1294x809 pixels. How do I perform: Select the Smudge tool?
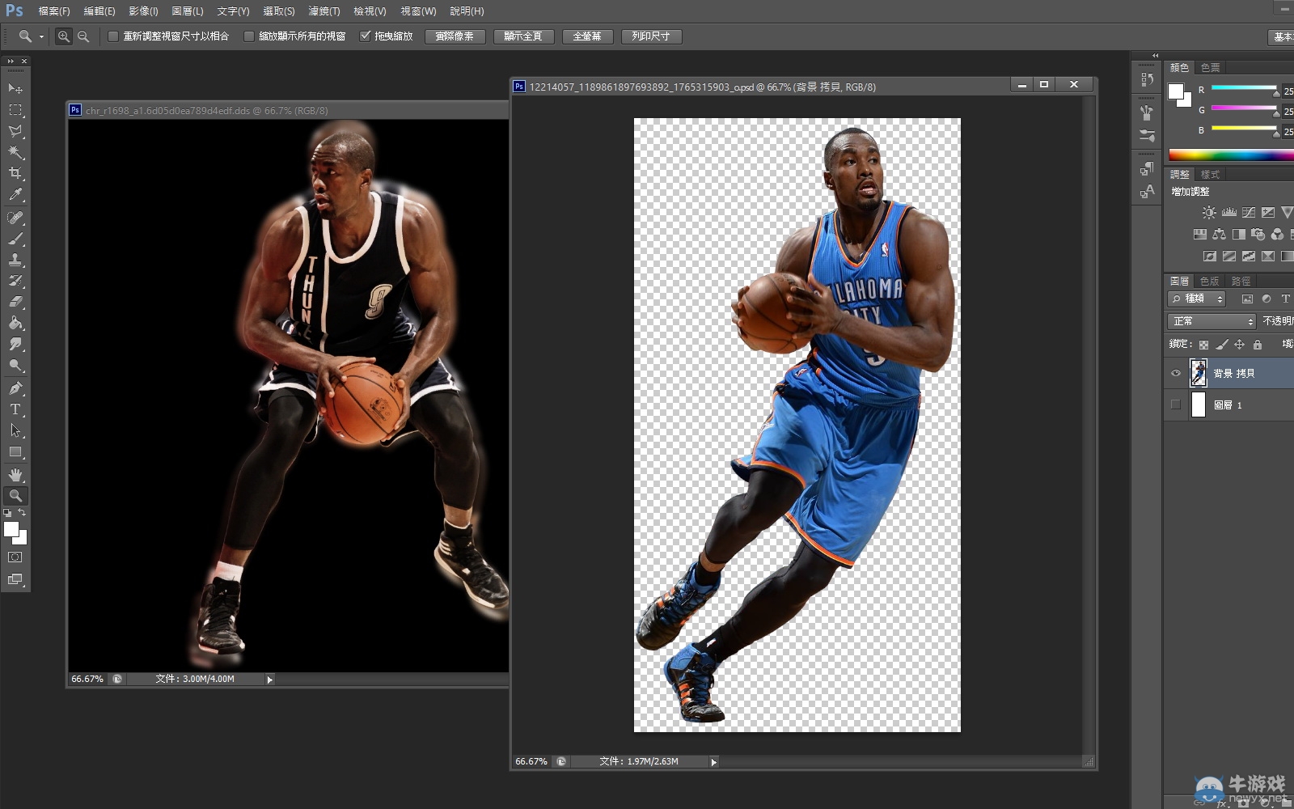tap(15, 344)
